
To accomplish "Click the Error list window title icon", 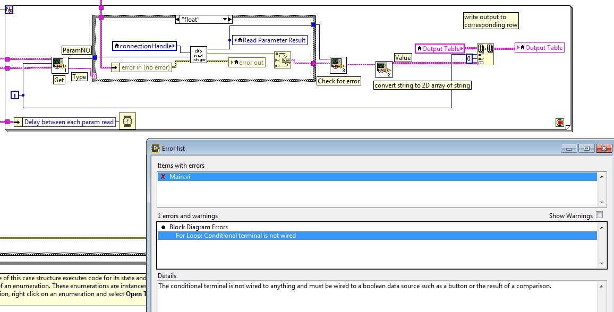I will click(x=156, y=148).
